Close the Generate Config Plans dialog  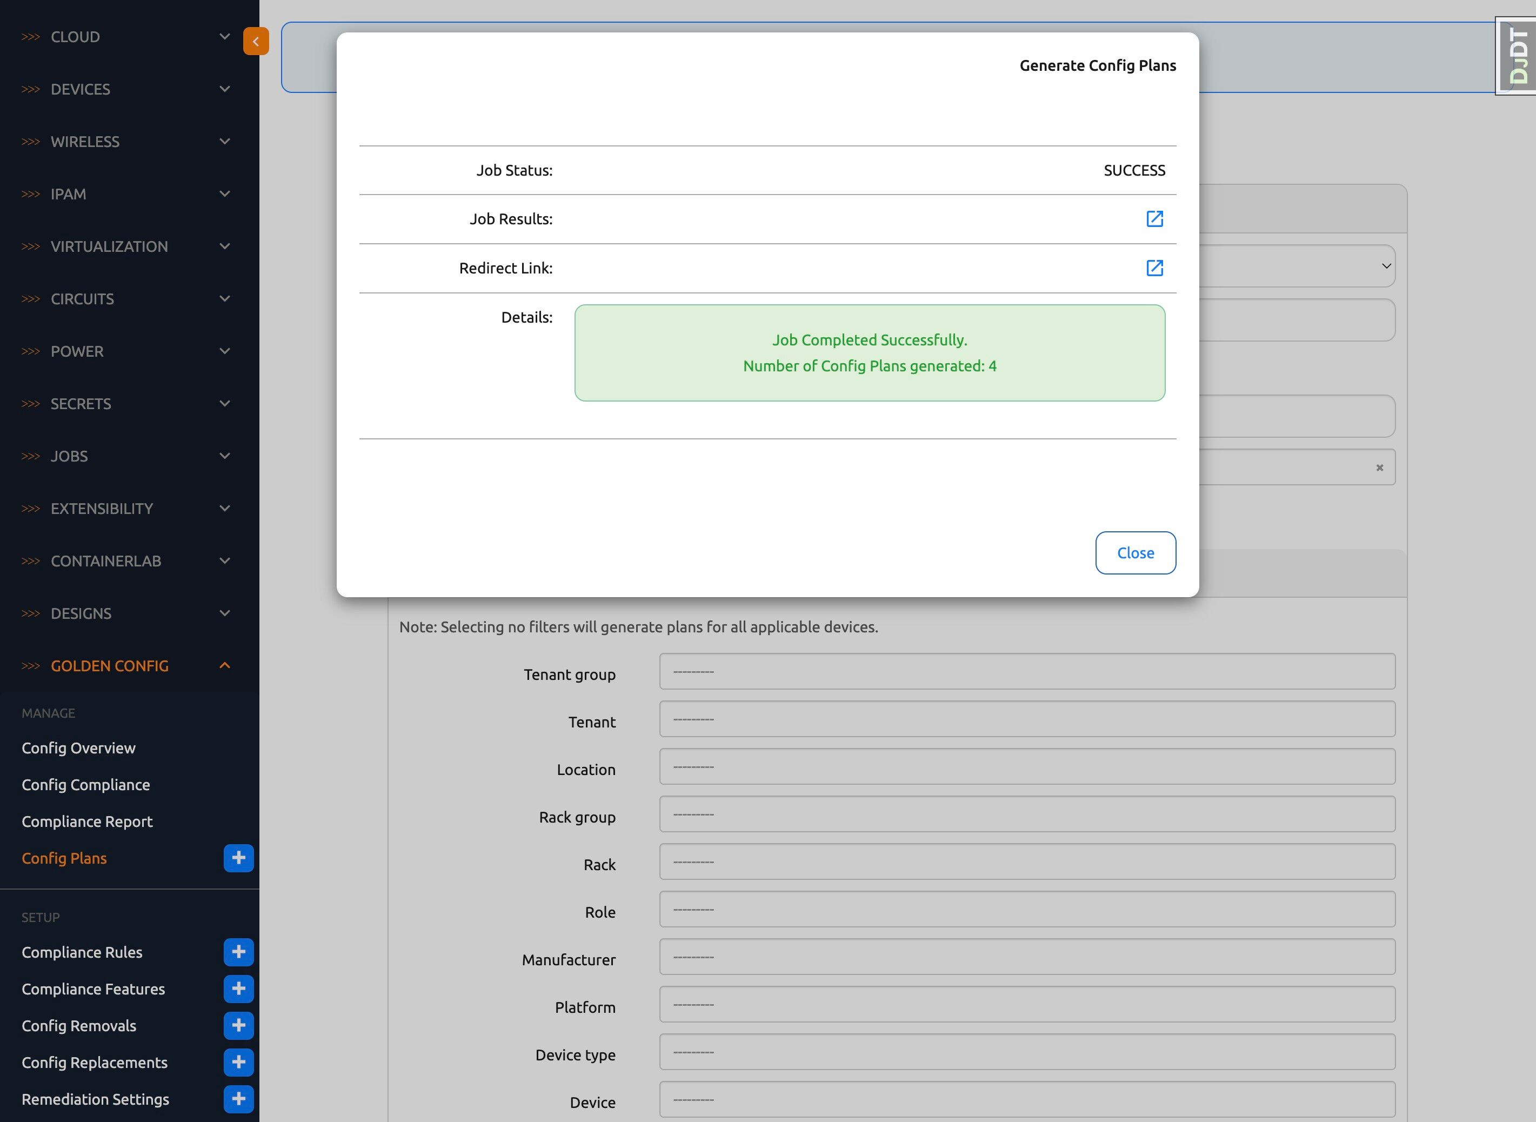(x=1136, y=553)
